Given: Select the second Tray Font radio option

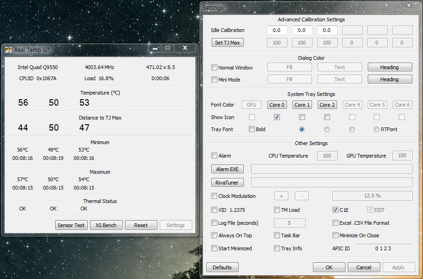Looking at the screenshot, I should (x=327, y=129).
